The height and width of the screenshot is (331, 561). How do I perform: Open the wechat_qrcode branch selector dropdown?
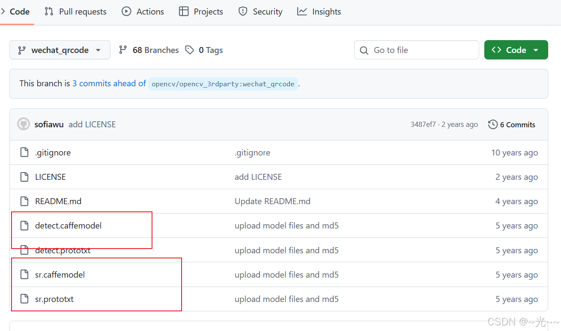click(60, 50)
